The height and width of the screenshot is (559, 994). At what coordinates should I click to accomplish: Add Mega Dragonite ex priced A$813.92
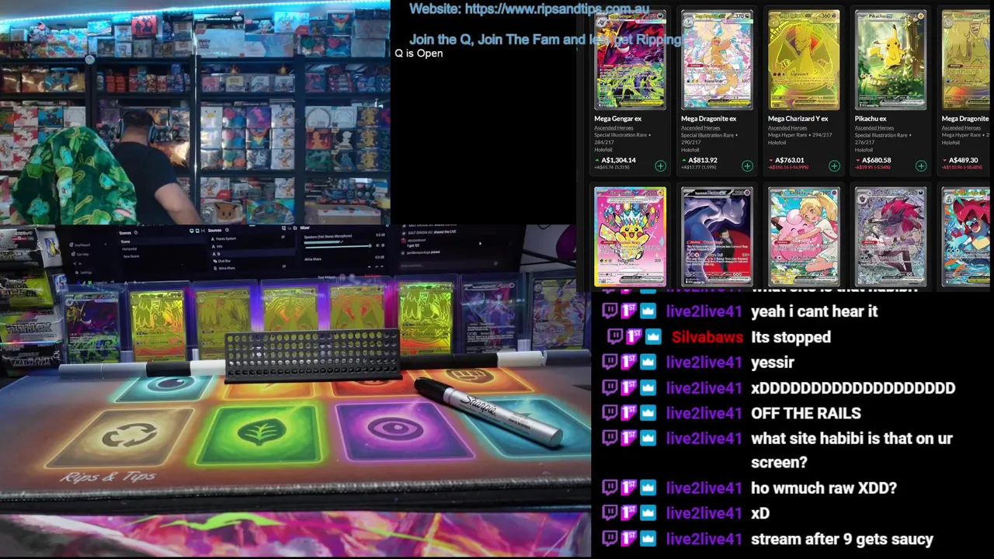[747, 165]
